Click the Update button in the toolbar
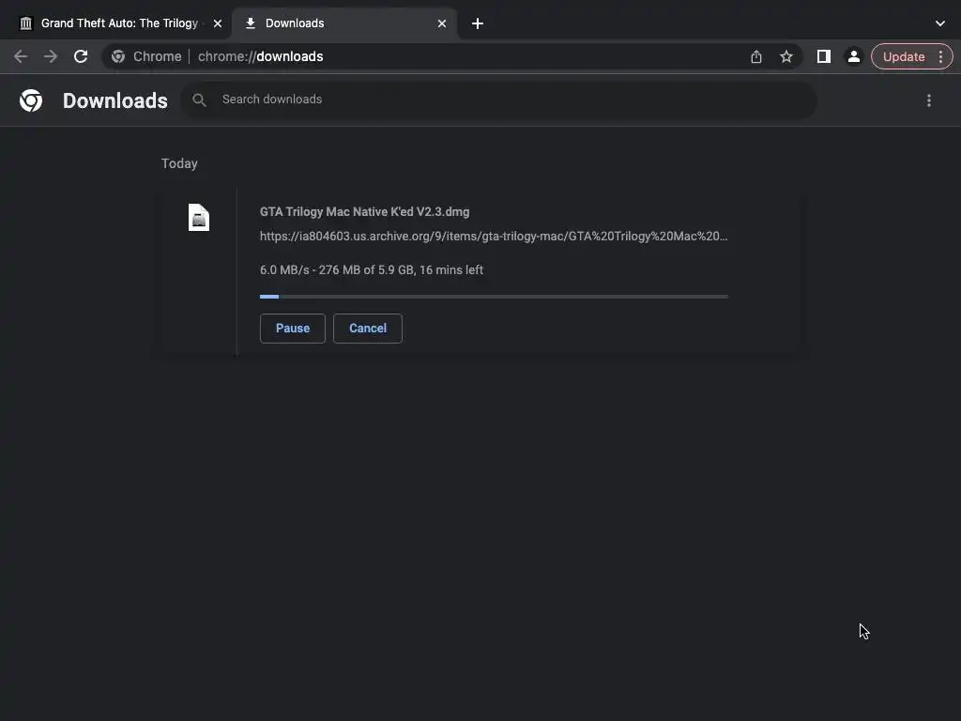Image resolution: width=961 pixels, height=721 pixels. [904, 56]
